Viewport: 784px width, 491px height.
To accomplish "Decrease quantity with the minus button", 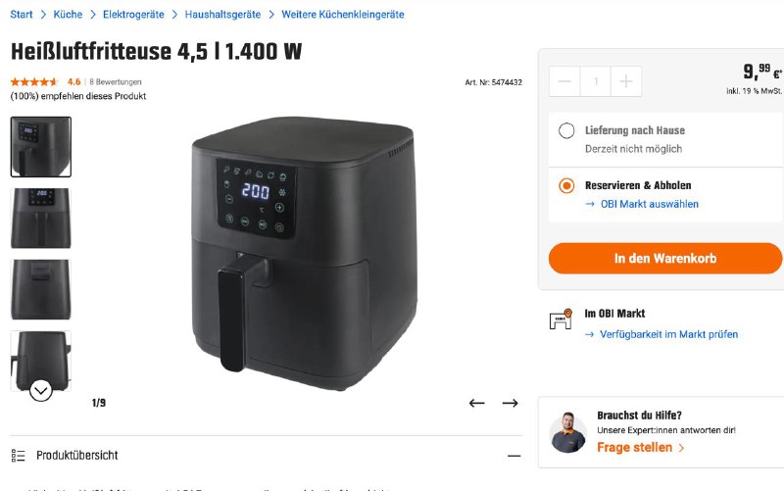I will [x=564, y=81].
